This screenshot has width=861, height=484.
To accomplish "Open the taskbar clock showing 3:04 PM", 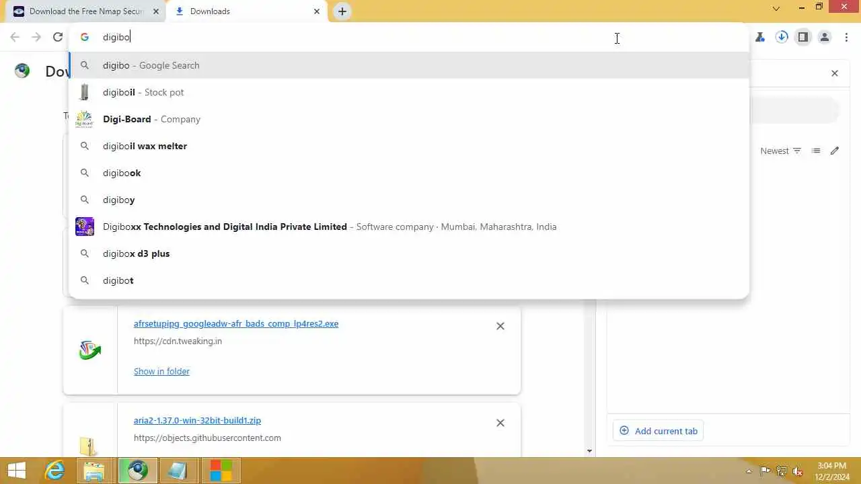I will pos(833,471).
